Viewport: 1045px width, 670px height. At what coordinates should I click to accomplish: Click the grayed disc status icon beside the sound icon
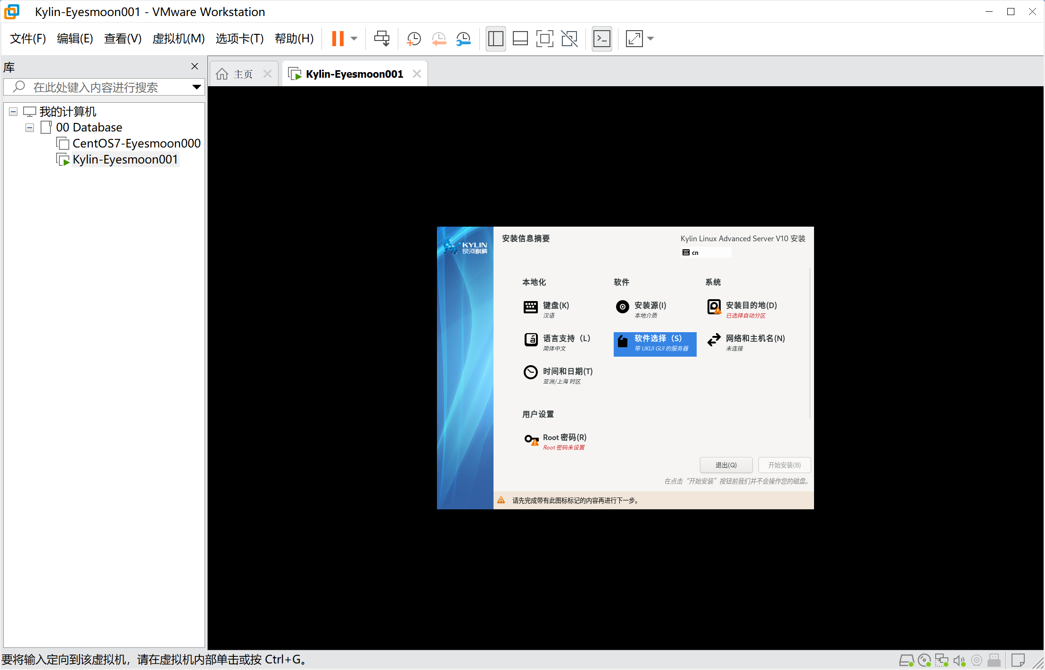tap(977, 661)
